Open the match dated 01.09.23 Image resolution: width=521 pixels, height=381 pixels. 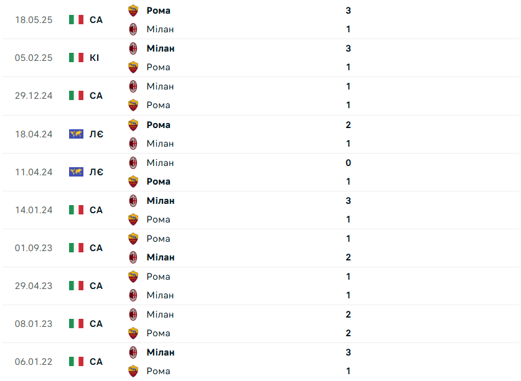pos(34,248)
